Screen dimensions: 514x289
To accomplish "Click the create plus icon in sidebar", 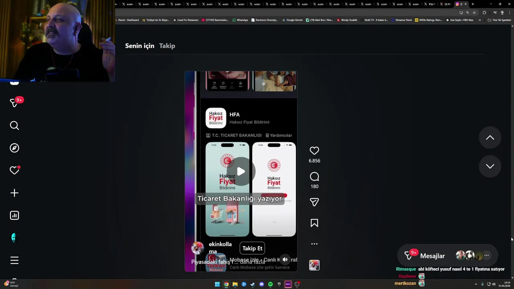I will click(x=14, y=193).
